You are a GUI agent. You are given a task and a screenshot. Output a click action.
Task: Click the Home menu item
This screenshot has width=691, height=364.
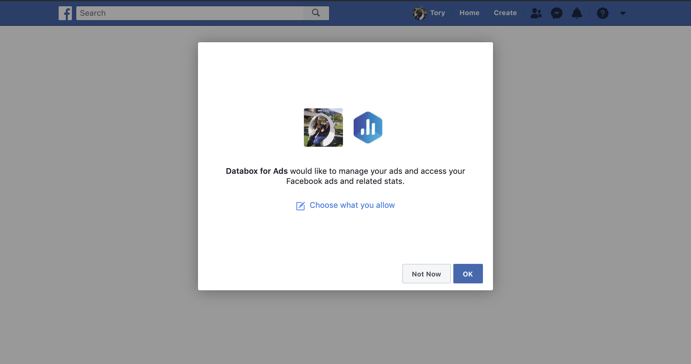pos(469,13)
